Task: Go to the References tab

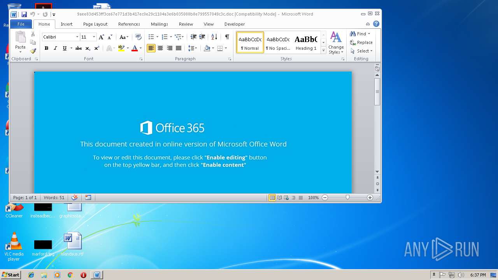Action: coord(129,24)
